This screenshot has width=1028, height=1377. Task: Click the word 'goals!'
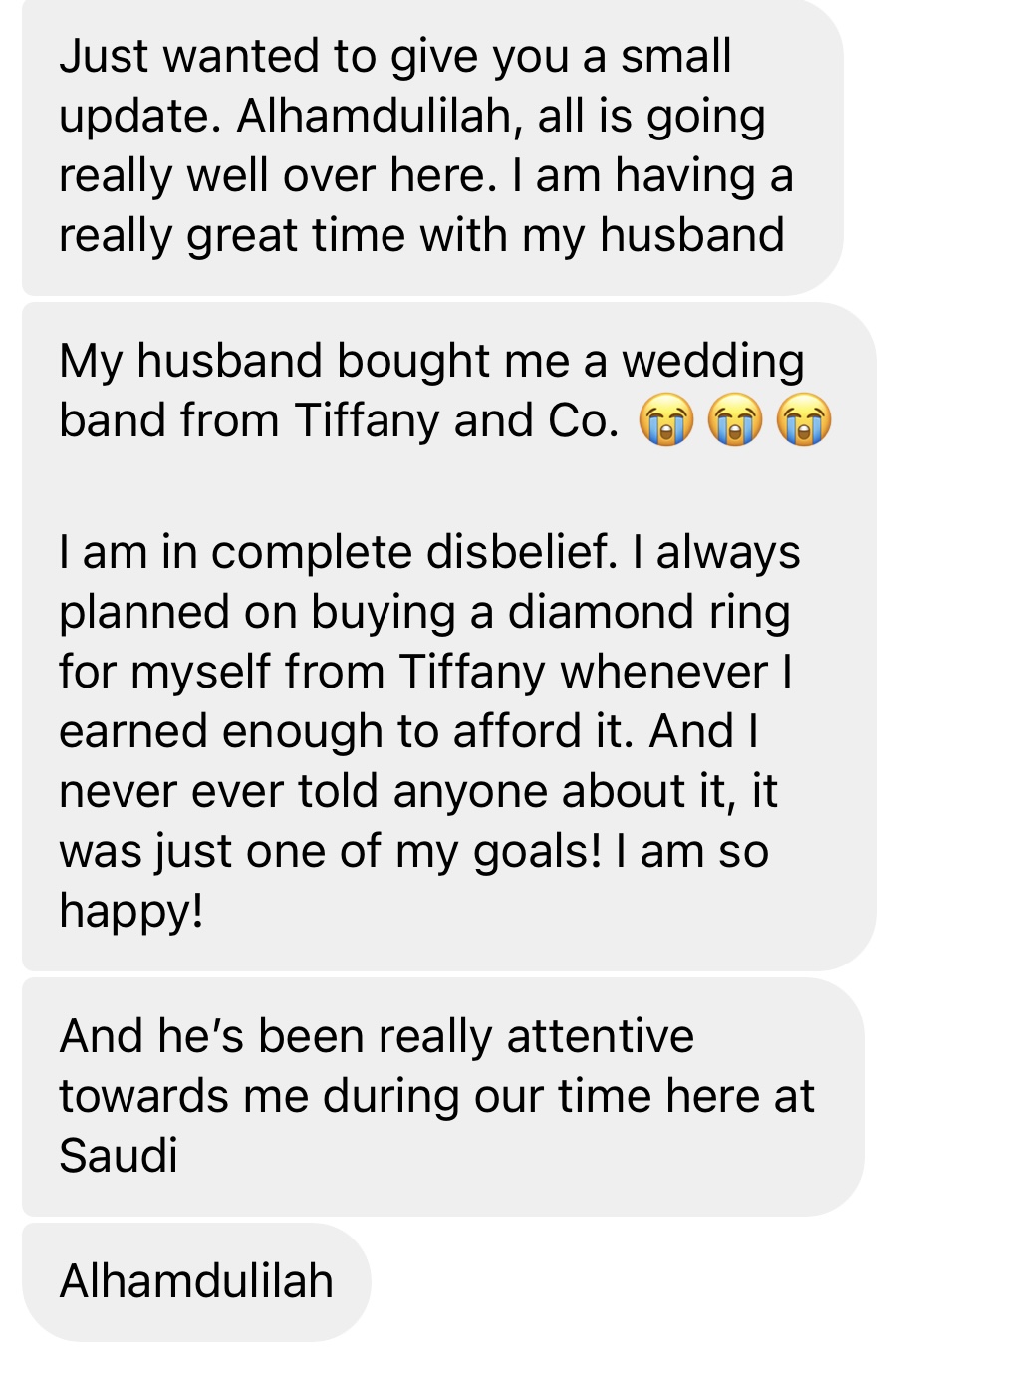[x=537, y=853]
